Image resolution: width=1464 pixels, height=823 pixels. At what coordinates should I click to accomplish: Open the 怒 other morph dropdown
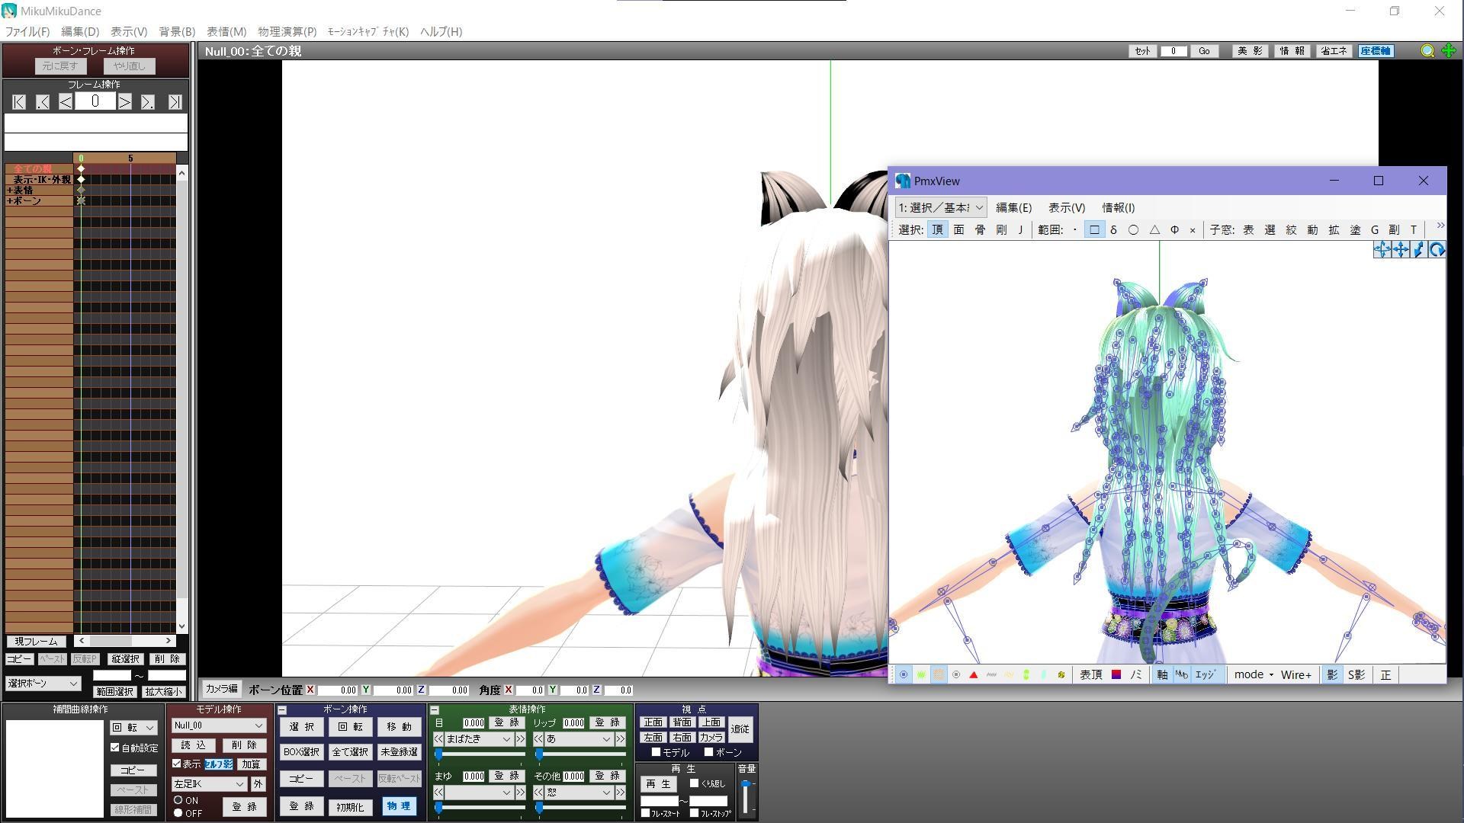(x=579, y=793)
